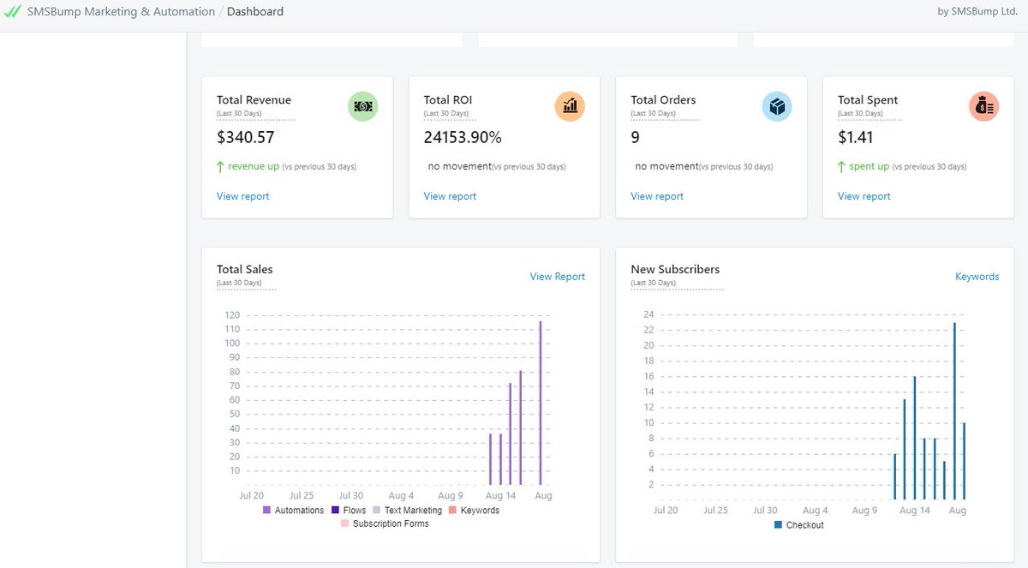Image resolution: width=1028 pixels, height=568 pixels.
Task: Toggle the Text Marketing legend swatch
Action: (376, 511)
